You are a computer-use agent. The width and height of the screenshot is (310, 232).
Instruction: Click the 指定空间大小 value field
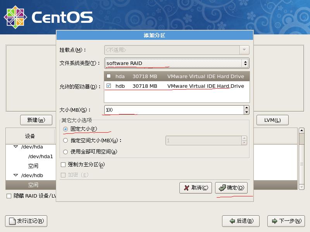click(204, 140)
